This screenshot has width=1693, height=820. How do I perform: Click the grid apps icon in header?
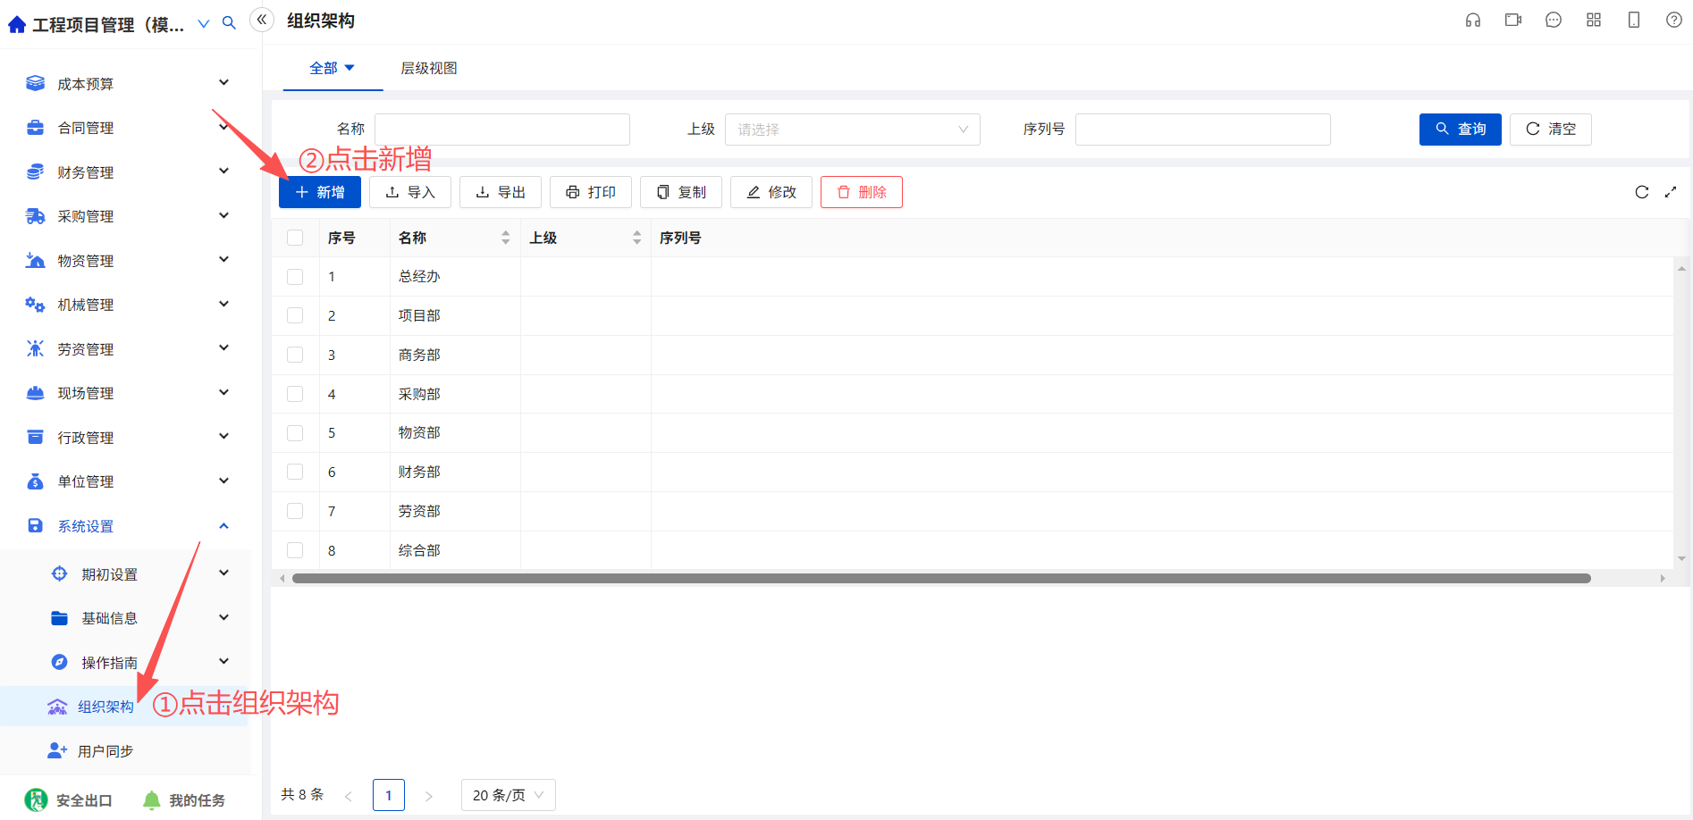coord(1594,21)
